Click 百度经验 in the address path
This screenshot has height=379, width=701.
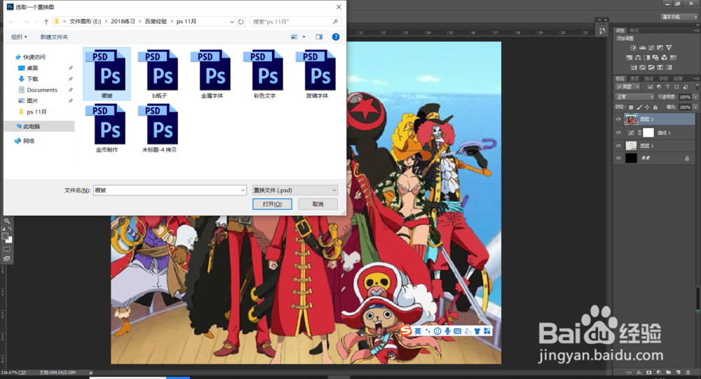click(156, 22)
